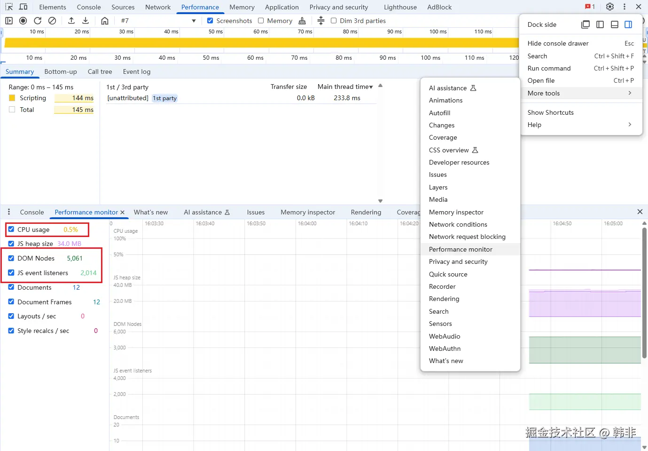This screenshot has width=648, height=451.
Task: Open the Rendering drawer tab
Action: (366, 212)
